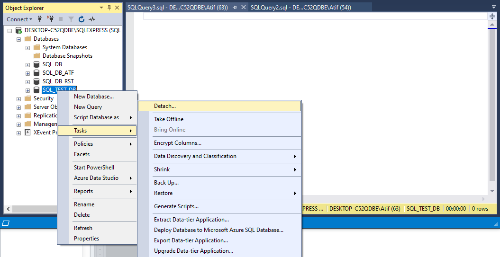Choose New Database... from context menu
The height and width of the screenshot is (257, 500).
pos(97,97)
